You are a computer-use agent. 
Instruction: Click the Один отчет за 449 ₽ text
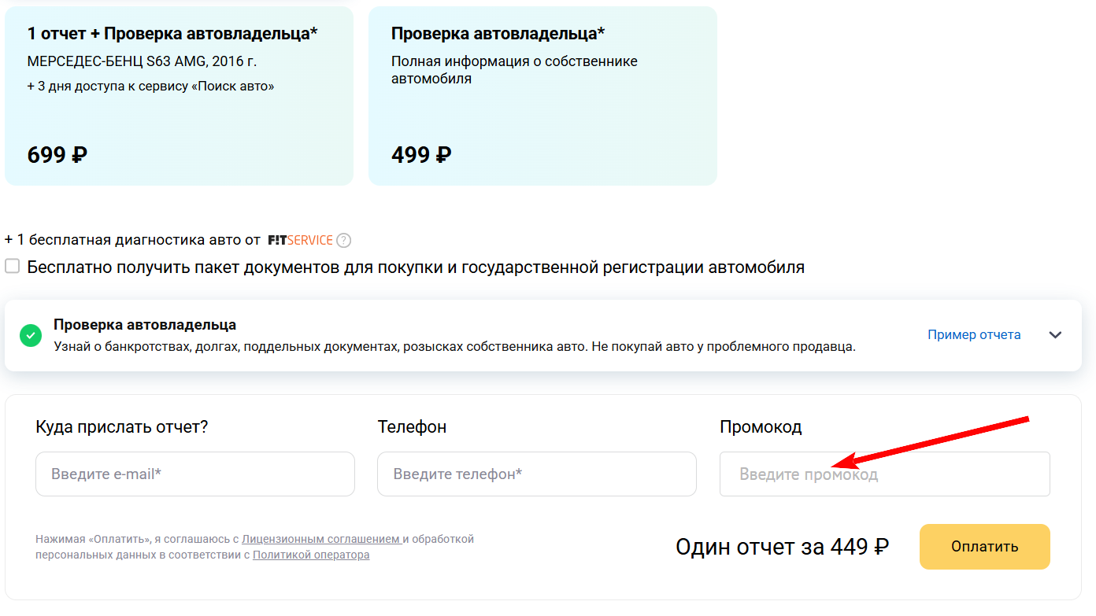[782, 547]
